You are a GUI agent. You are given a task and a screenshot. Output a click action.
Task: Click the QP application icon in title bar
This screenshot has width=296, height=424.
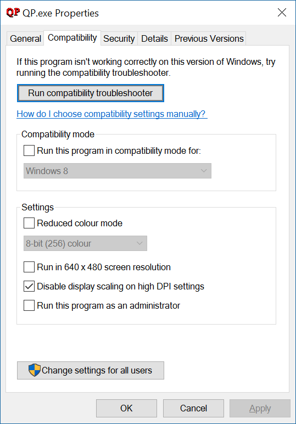[13, 13]
